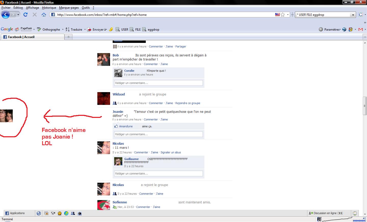Open a new tab with plus button
The height and width of the screenshot is (222, 367).
click(68, 37)
